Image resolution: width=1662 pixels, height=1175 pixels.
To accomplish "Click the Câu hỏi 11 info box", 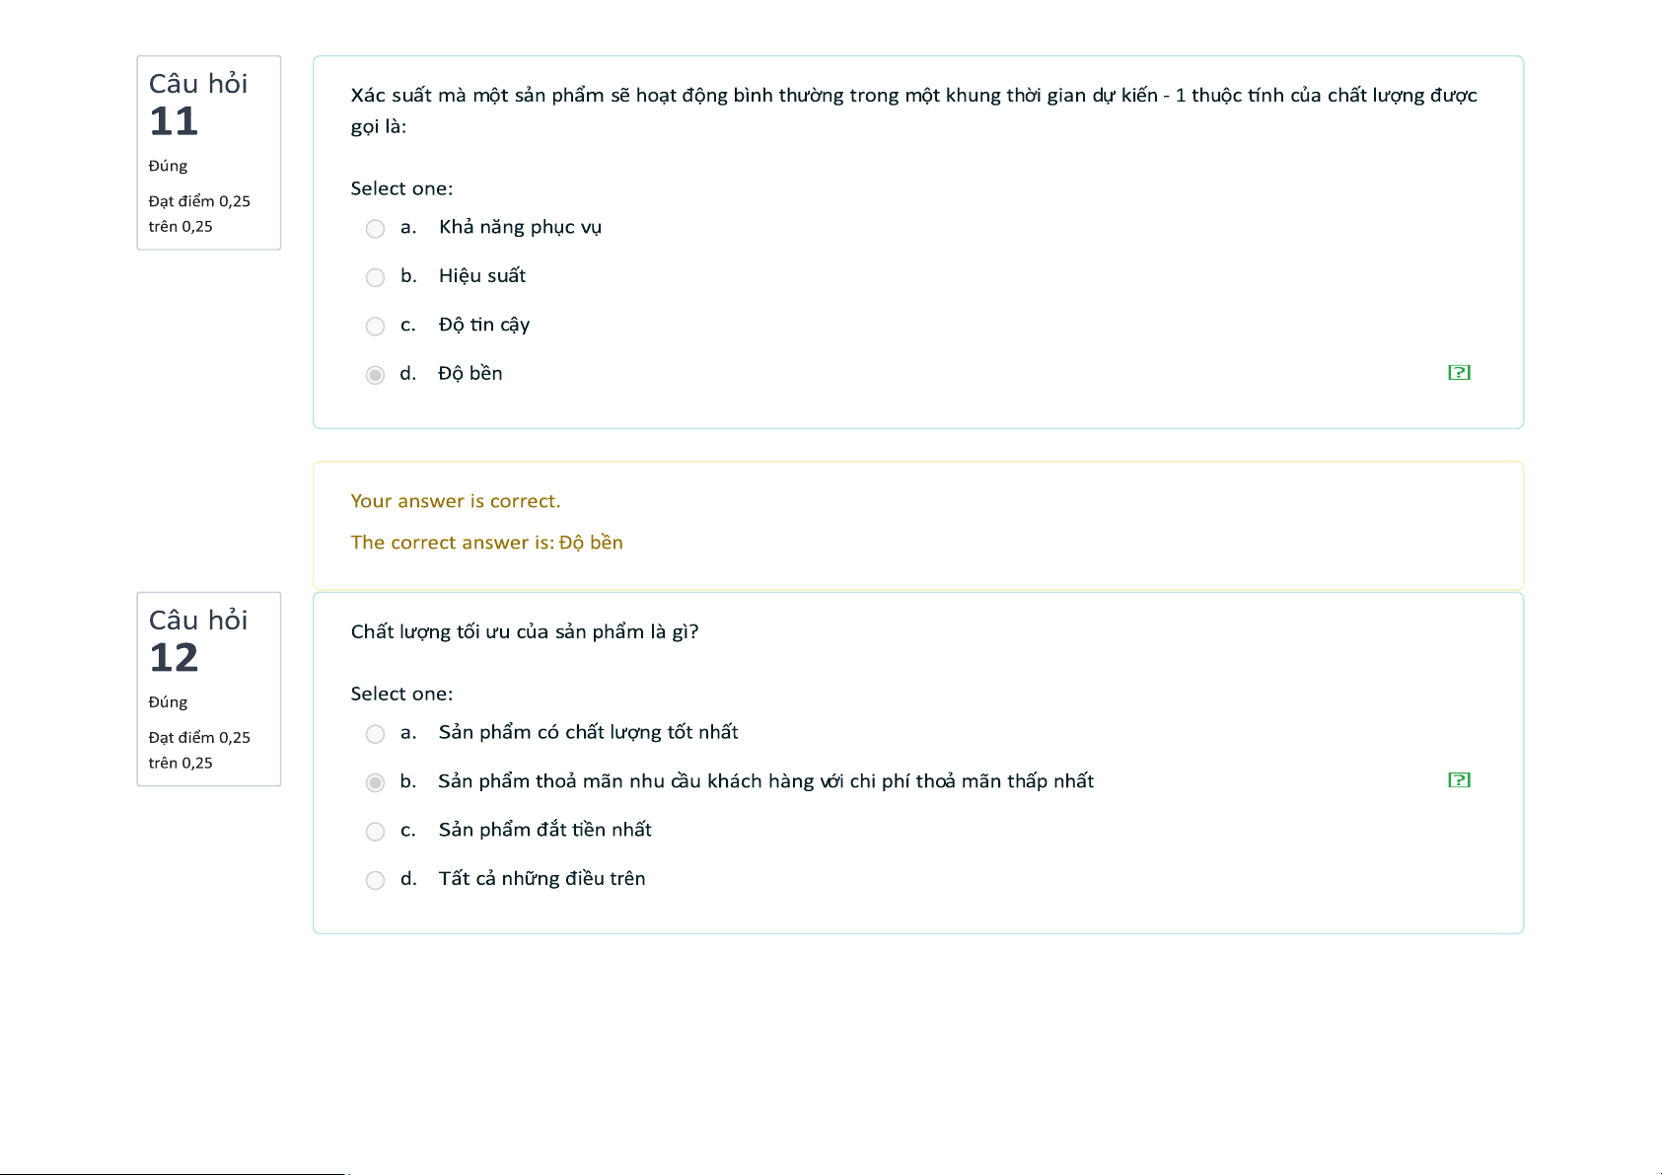I will 209,153.
